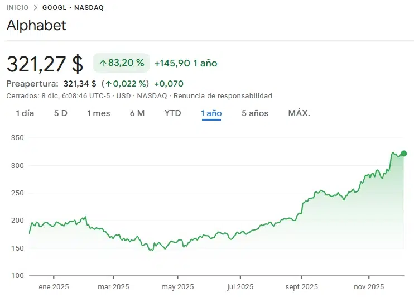Click the Alphabet company title
The image size is (414, 297).
coord(36,26)
